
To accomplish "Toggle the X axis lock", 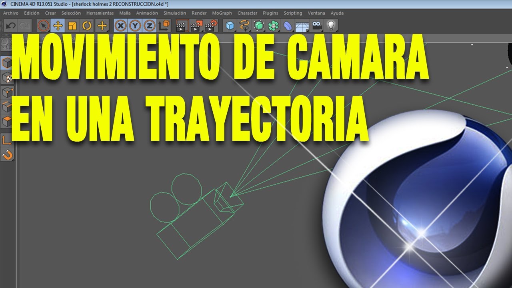I will [x=120, y=26].
